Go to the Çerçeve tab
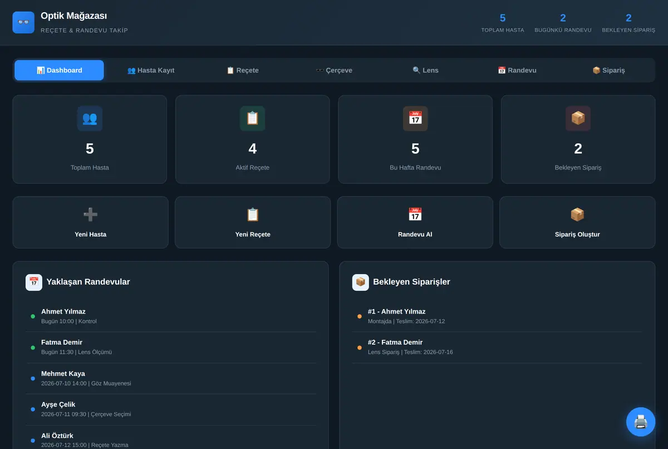 coord(334,70)
